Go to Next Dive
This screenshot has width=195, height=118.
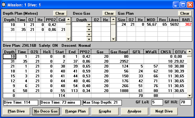(x=164, y=111)
